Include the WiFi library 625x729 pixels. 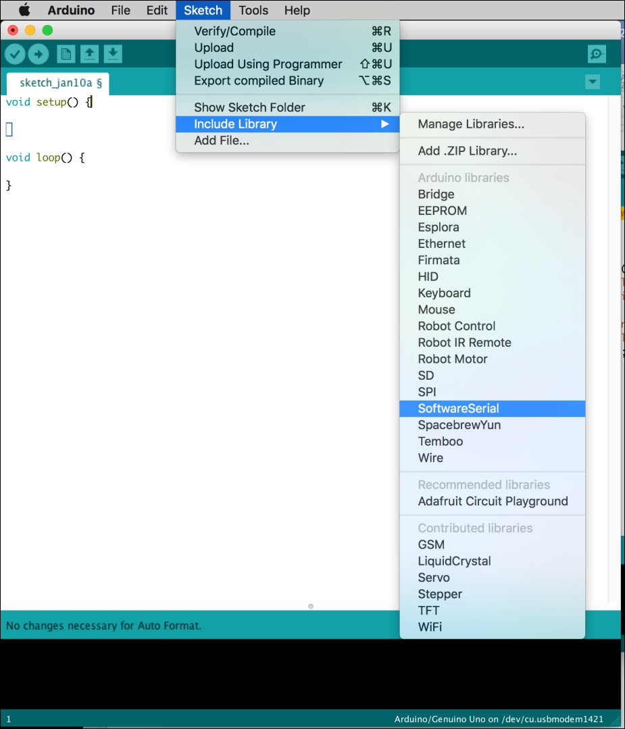coord(493,627)
